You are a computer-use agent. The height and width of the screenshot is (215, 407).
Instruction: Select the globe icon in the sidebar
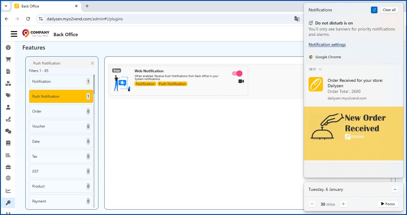pyautogui.click(x=8, y=178)
